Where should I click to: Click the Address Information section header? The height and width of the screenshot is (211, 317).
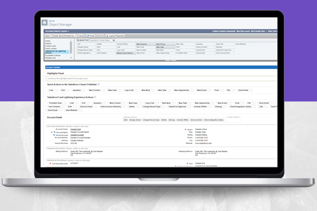click(x=68, y=148)
